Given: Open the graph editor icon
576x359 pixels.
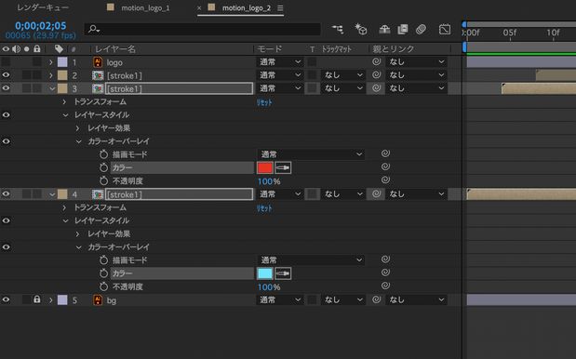Looking at the screenshot, I should 445,29.
